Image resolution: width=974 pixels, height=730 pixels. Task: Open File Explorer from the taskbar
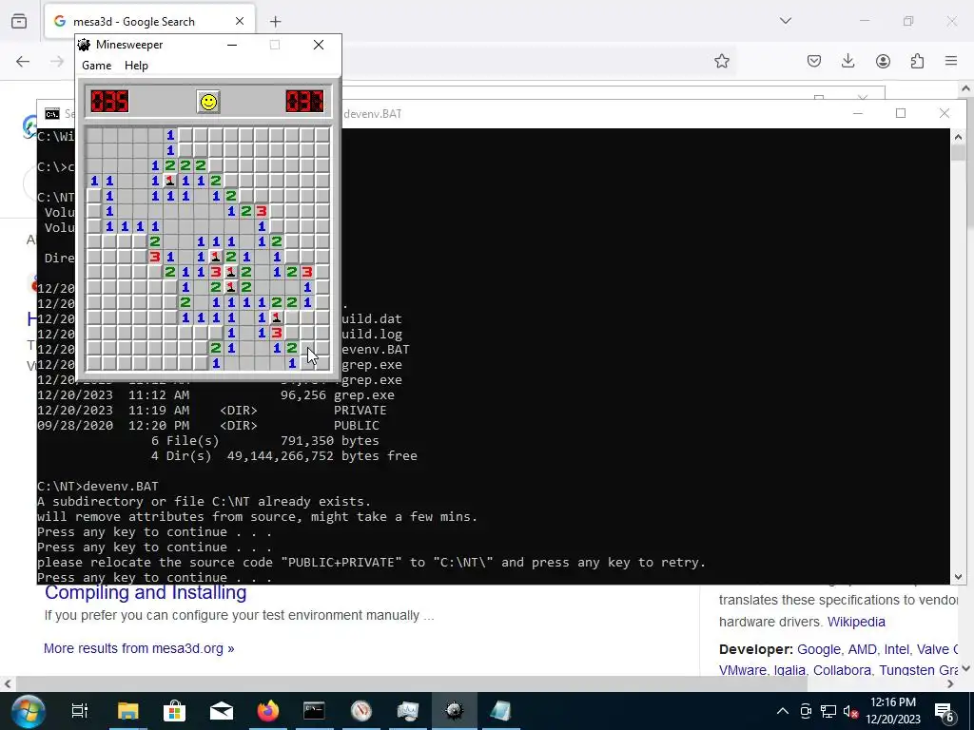(x=127, y=711)
